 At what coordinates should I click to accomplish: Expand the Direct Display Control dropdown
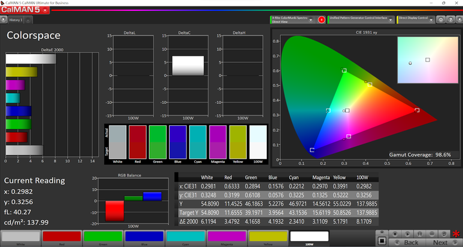click(431, 20)
